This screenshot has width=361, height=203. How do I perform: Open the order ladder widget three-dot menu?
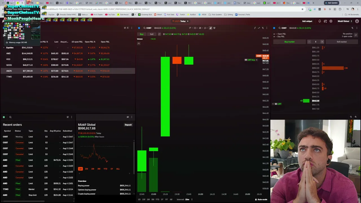point(357,28)
